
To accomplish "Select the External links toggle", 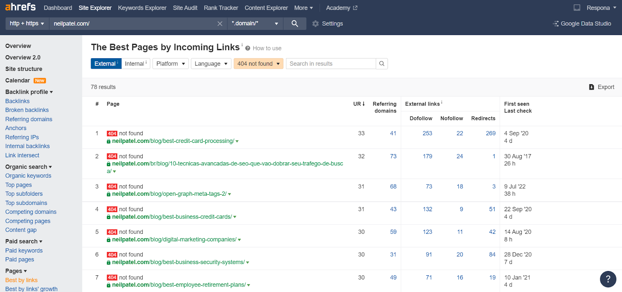I will (106, 64).
